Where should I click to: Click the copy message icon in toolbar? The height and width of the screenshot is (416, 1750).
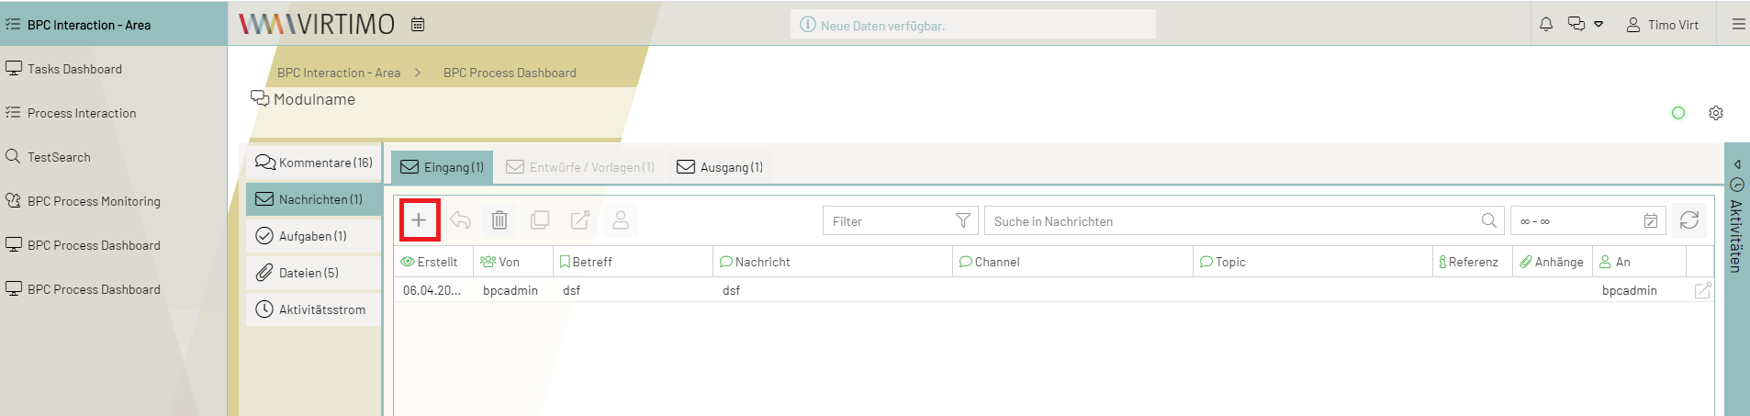540,220
